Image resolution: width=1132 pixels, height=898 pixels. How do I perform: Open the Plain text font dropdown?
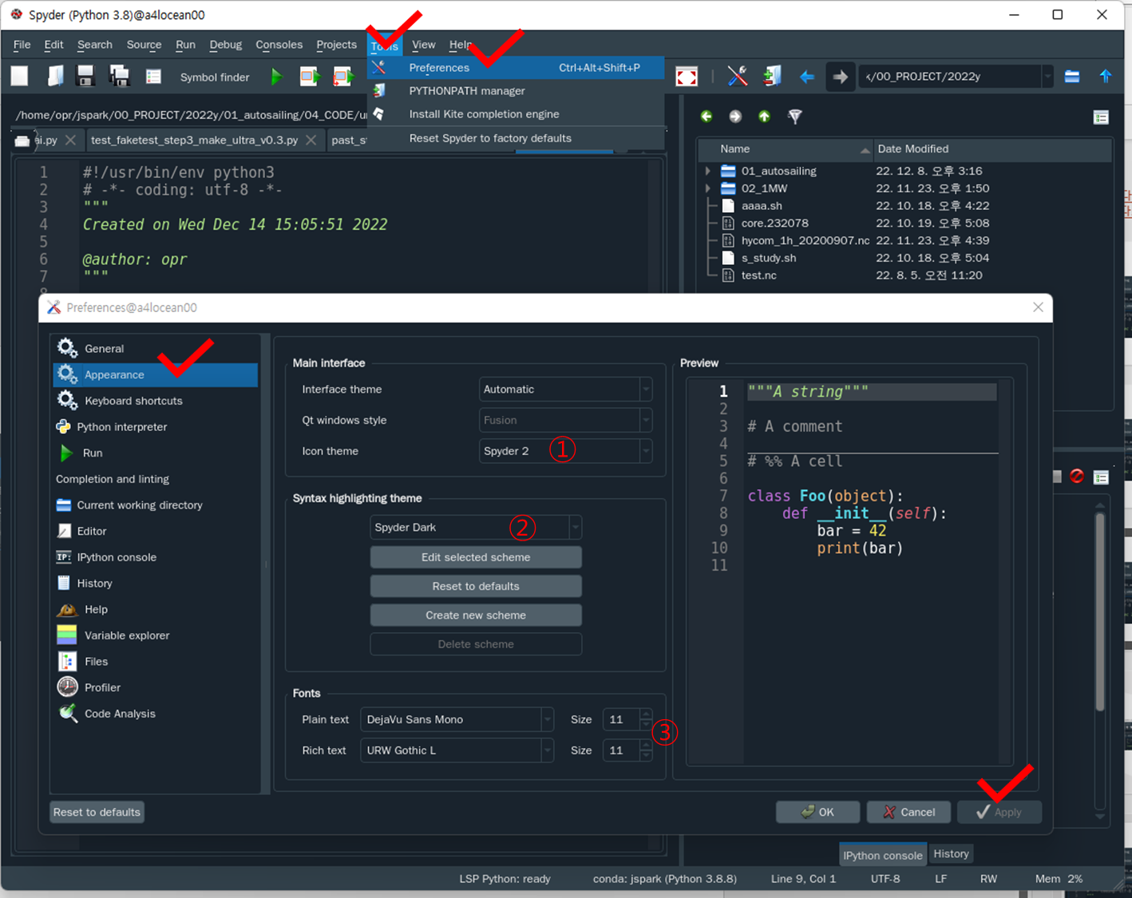(457, 720)
